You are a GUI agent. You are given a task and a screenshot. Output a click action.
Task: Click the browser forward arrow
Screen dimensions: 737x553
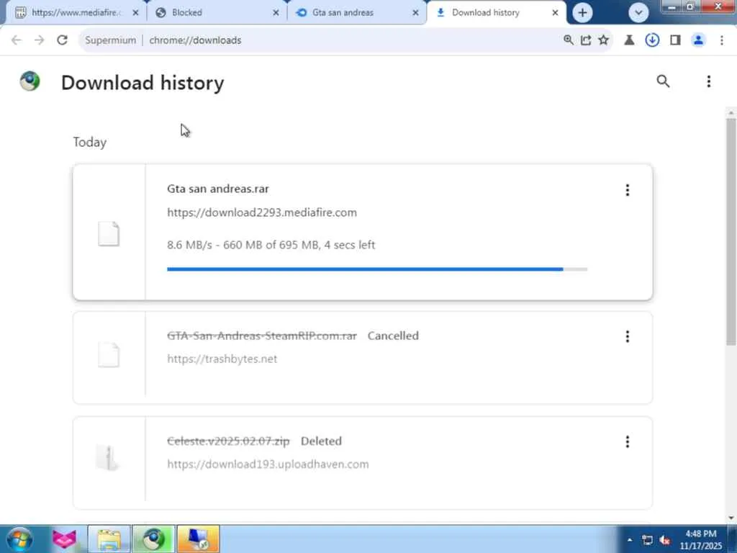click(39, 40)
